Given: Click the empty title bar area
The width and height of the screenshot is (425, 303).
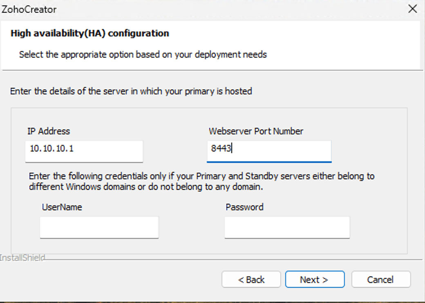Looking at the screenshot, I should [225, 9].
